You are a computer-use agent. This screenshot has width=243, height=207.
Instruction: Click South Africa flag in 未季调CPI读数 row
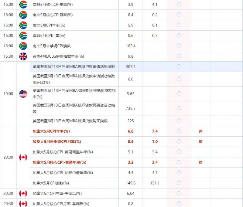23,46
